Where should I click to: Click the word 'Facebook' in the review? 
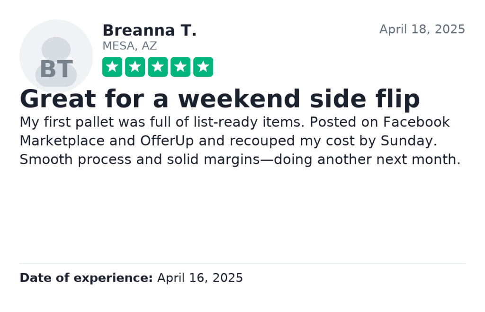tap(416, 122)
